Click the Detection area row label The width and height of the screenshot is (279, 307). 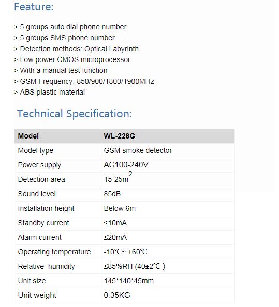41,179
